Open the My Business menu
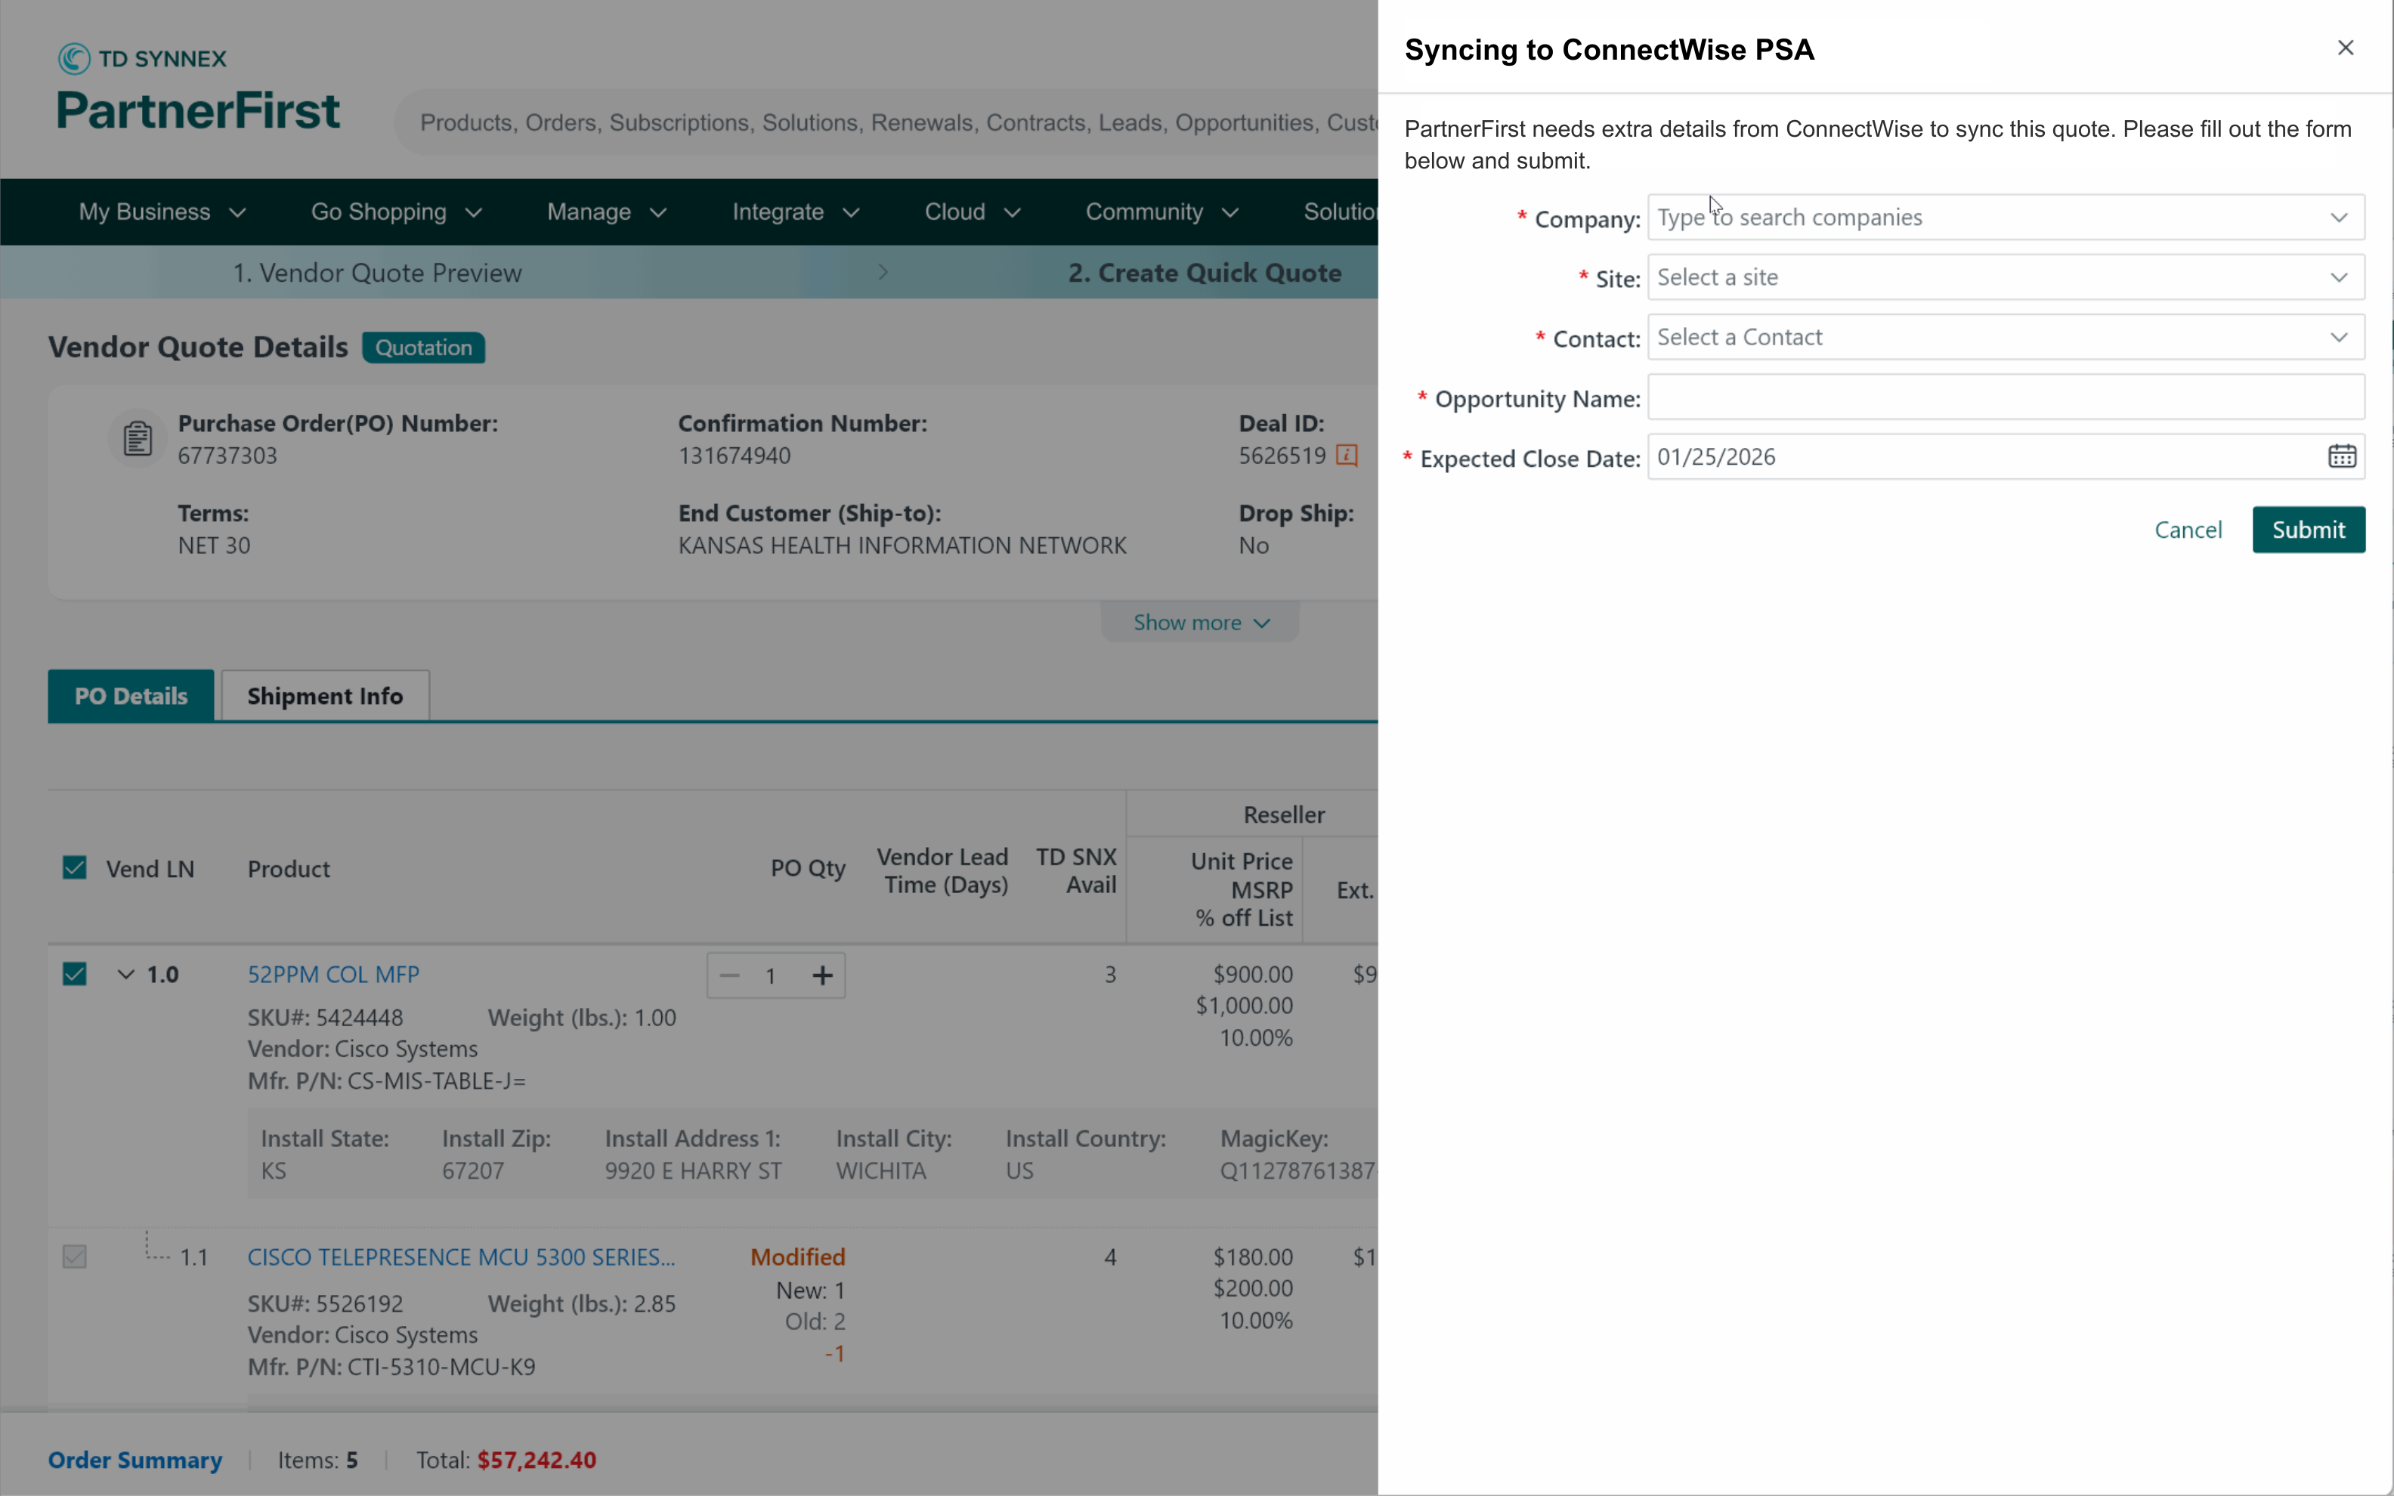2394x1496 pixels. 162,212
